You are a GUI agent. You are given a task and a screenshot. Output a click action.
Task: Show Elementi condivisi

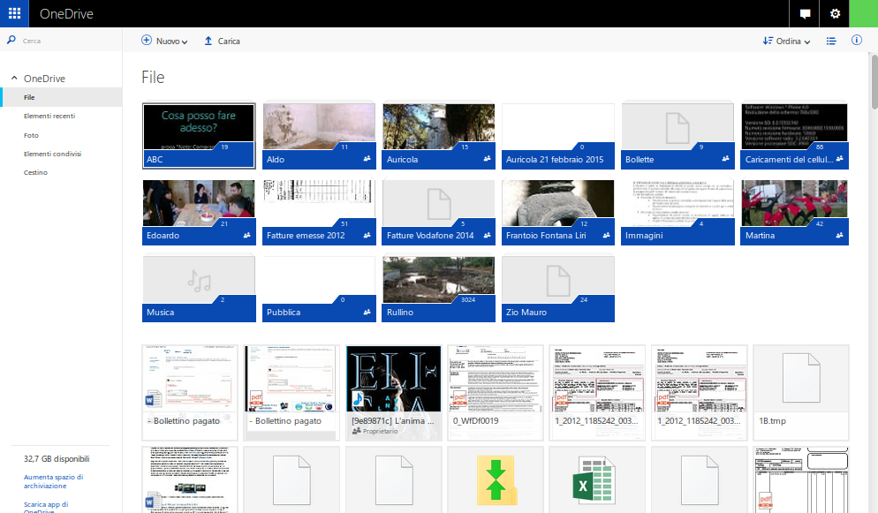[53, 154]
